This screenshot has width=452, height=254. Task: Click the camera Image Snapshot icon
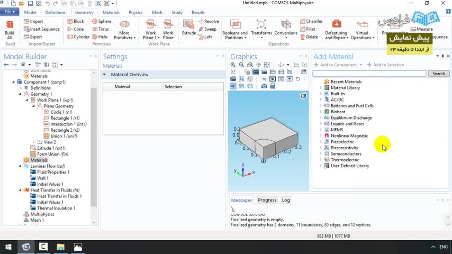[264, 86]
